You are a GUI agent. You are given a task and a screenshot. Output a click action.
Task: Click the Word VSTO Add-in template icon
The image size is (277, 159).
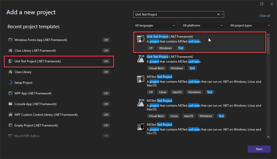11,136
